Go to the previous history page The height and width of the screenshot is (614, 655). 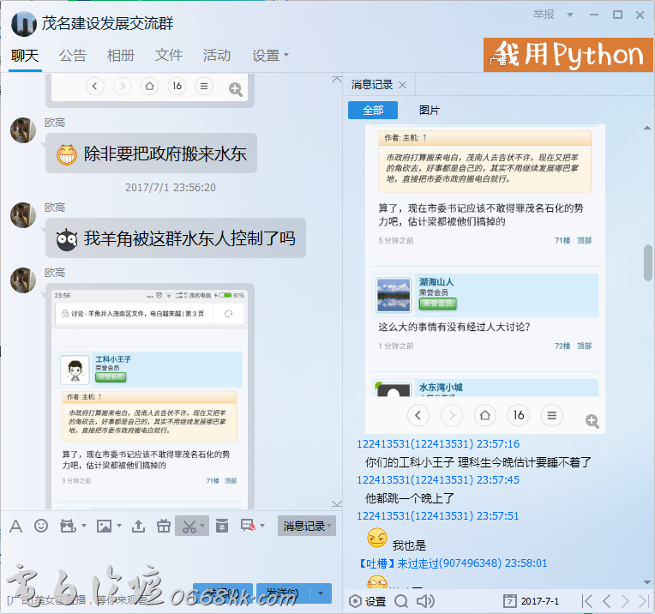[607, 600]
